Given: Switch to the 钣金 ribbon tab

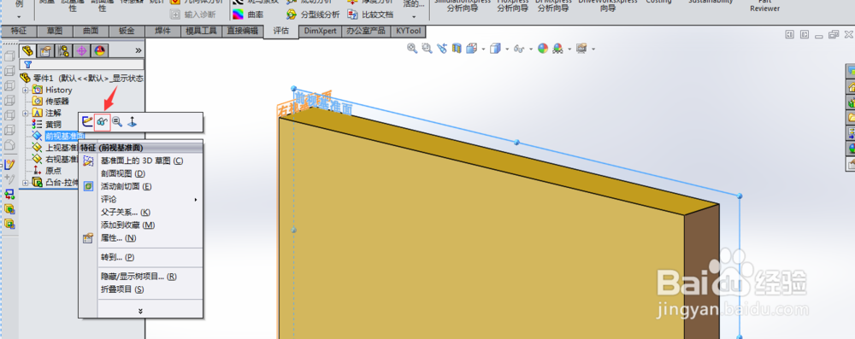Looking at the screenshot, I should click(x=127, y=31).
